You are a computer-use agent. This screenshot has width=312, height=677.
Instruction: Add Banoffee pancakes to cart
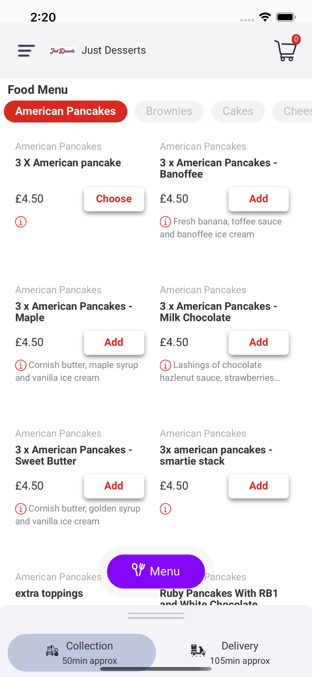(258, 199)
